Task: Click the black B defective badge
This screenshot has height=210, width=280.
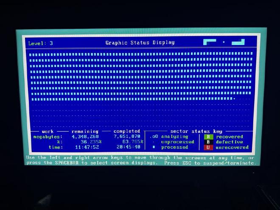Action: coord(208,142)
